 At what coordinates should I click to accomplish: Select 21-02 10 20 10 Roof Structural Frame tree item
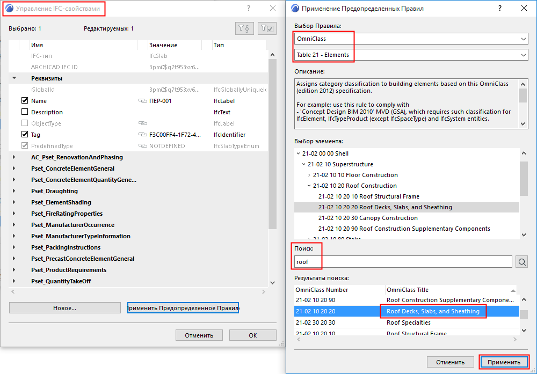tap(369, 197)
